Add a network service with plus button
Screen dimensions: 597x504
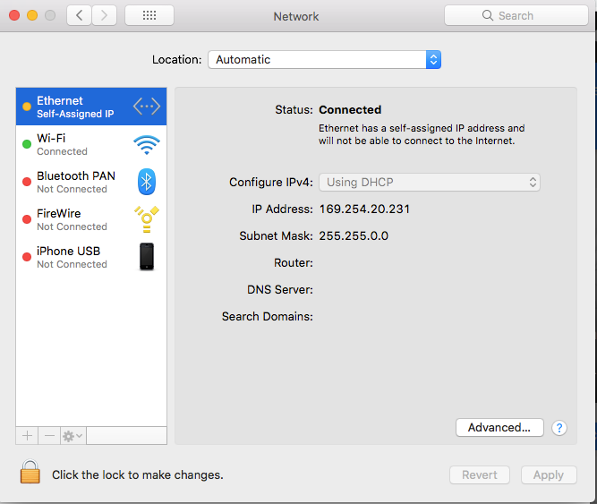(x=27, y=435)
